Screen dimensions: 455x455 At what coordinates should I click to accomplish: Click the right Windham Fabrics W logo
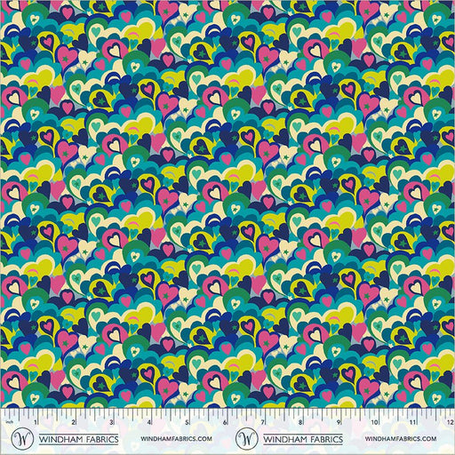coord(247,438)
